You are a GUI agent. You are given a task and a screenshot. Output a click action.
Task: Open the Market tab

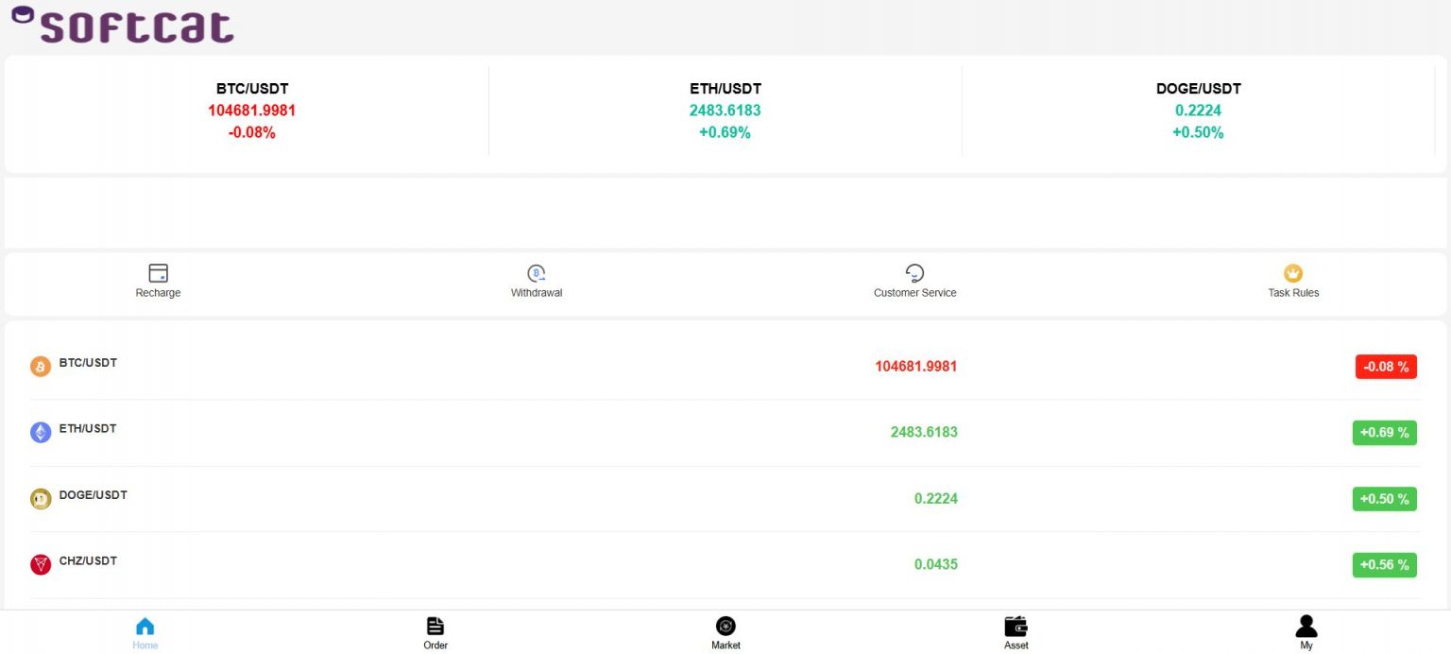click(x=725, y=632)
